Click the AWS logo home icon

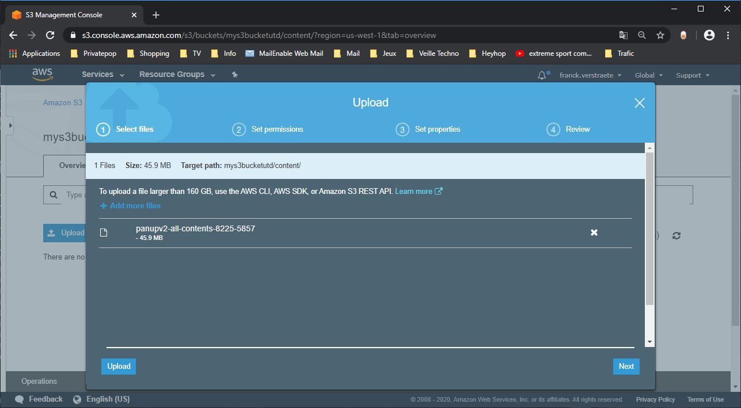(x=43, y=74)
